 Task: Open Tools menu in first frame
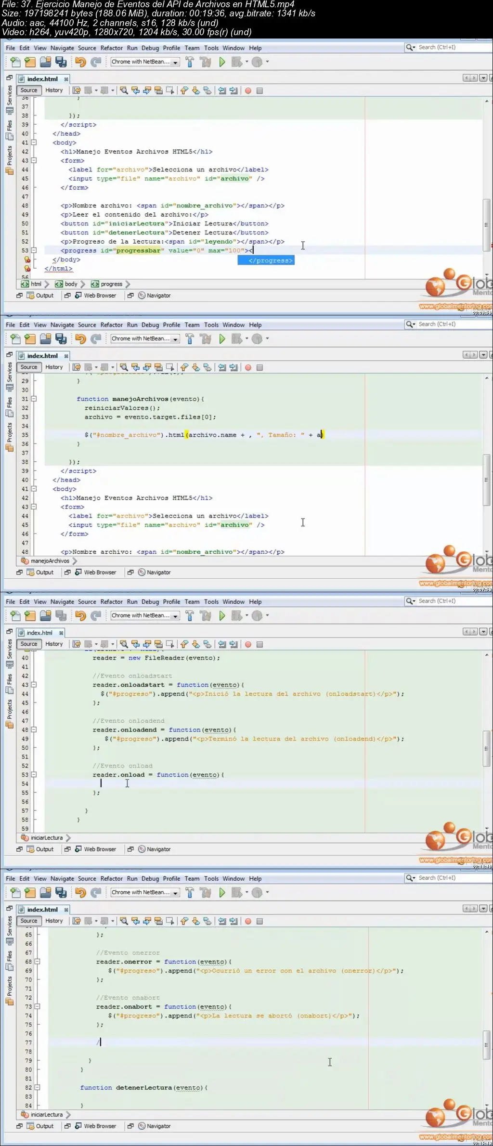(x=211, y=48)
